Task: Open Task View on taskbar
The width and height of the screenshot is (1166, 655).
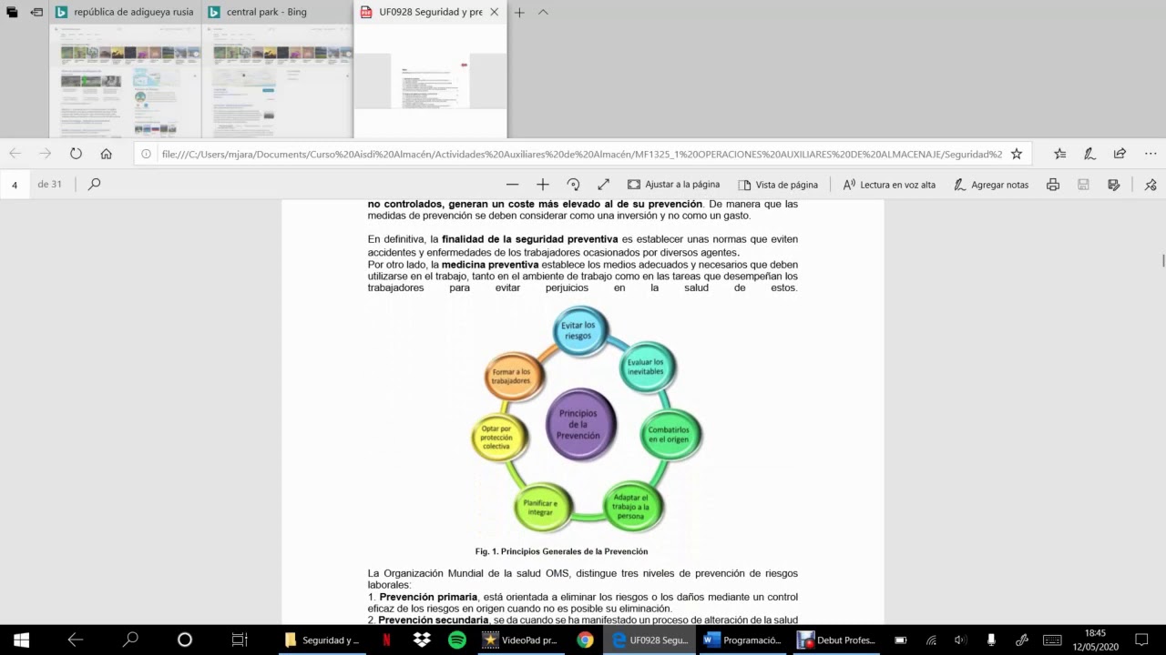Action: [240, 640]
